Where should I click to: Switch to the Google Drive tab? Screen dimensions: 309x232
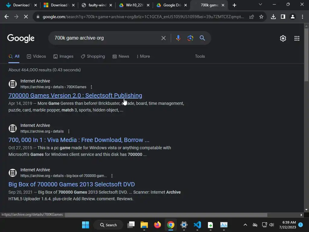[x=172, y=5]
